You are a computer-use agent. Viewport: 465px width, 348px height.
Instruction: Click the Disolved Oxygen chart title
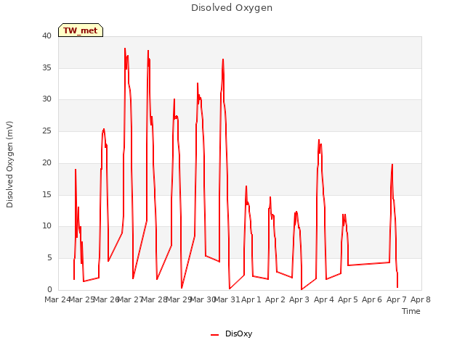[232, 8]
